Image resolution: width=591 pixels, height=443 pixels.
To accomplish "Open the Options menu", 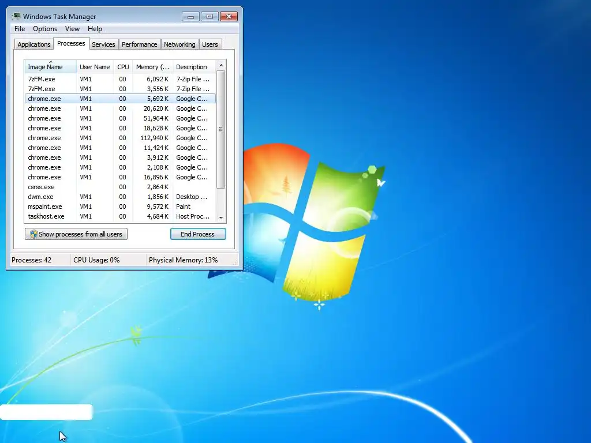I will [45, 29].
